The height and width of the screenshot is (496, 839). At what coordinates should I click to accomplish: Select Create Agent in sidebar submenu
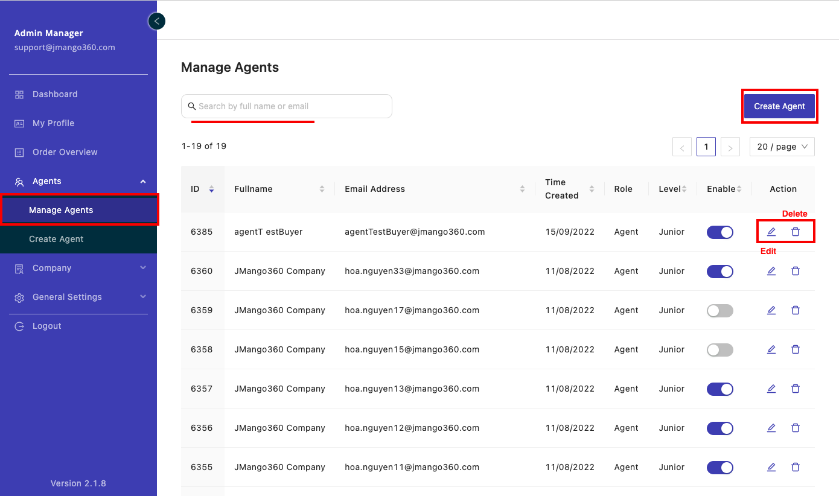click(x=56, y=239)
